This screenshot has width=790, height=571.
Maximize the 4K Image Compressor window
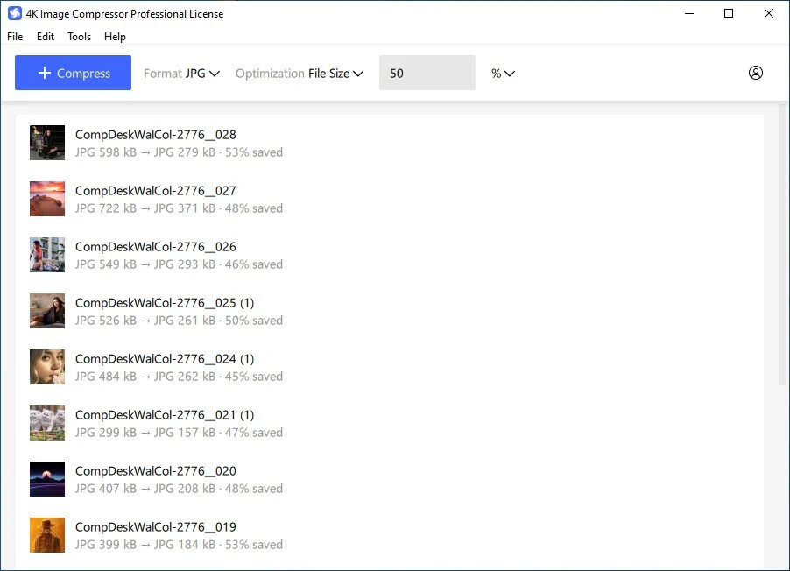(x=729, y=14)
